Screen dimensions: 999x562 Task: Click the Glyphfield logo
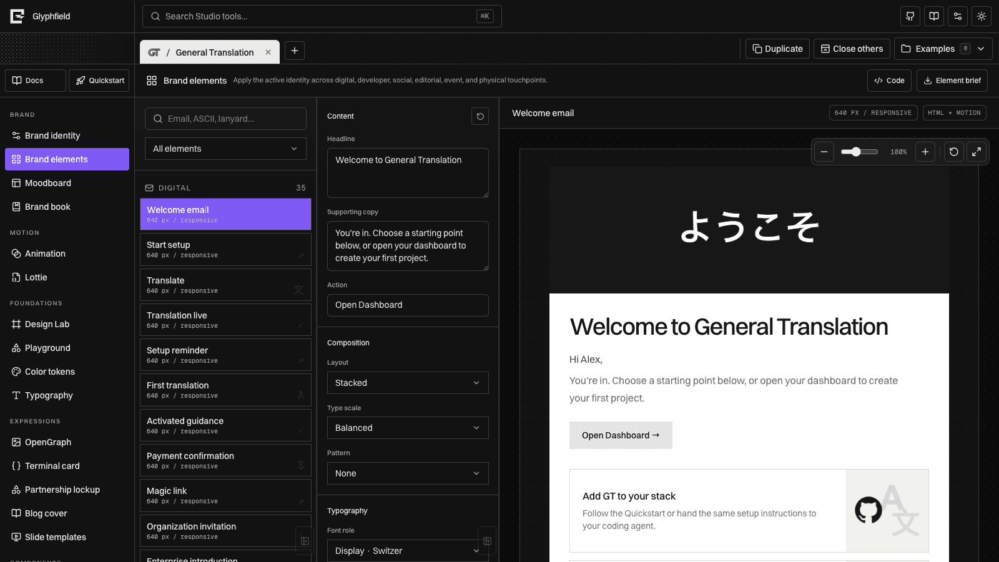[17, 16]
